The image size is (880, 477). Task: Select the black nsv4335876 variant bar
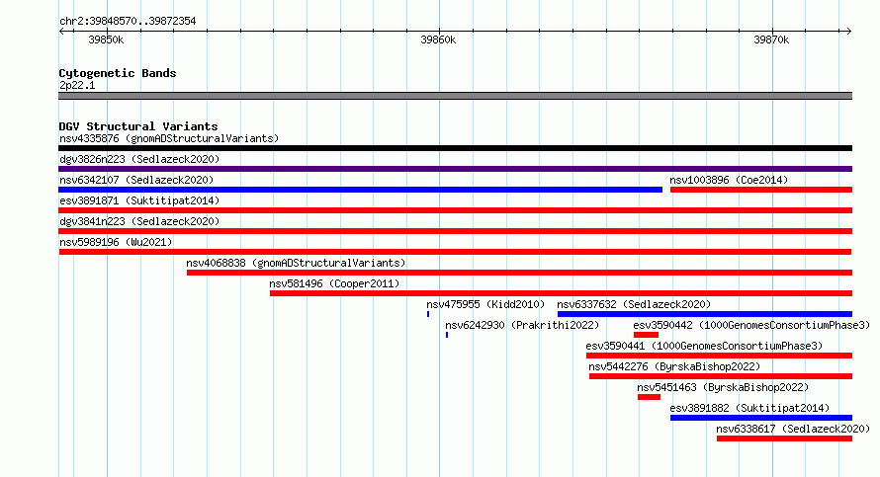[x=455, y=148]
